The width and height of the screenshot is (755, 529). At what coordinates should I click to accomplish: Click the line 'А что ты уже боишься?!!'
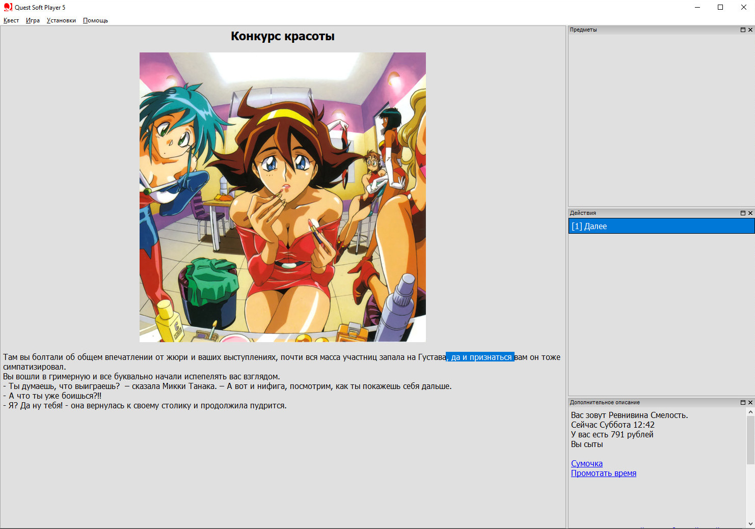(x=52, y=396)
